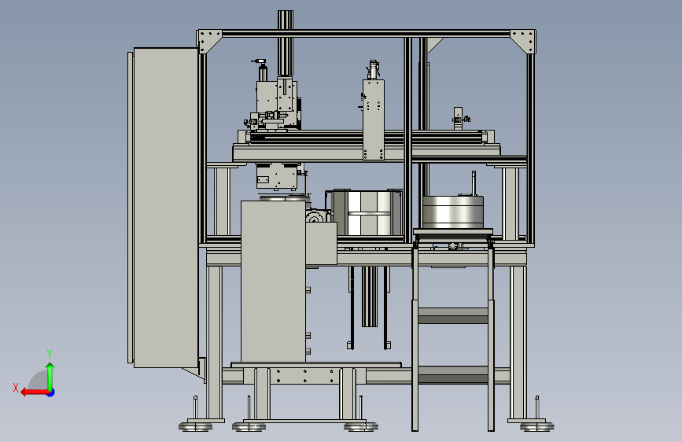Pick the top-left triangular corner bracket of the frame
This screenshot has width=682, height=442.
point(210,41)
